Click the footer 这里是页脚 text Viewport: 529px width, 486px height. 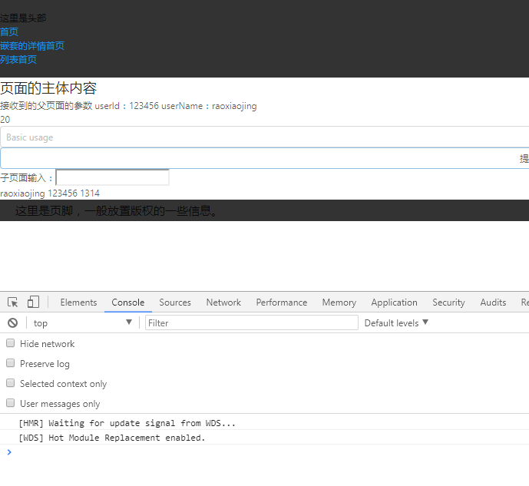(x=117, y=211)
